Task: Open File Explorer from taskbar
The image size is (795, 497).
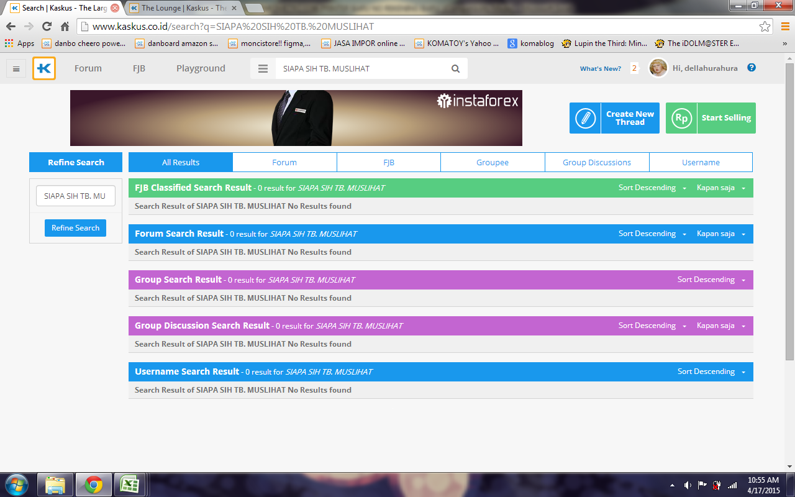Action: pyautogui.click(x=55, y=485)
